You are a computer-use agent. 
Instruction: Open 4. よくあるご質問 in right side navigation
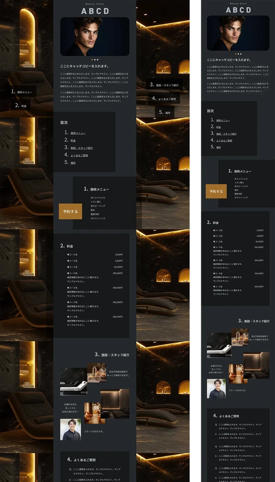pos(164,99)
